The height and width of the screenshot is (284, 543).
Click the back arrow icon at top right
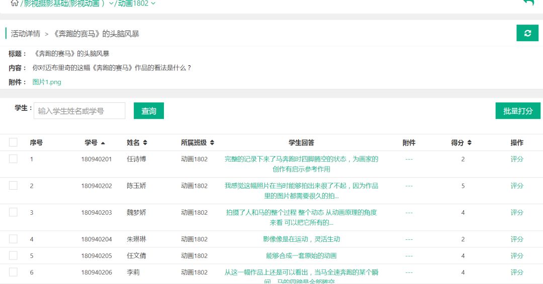528,3
